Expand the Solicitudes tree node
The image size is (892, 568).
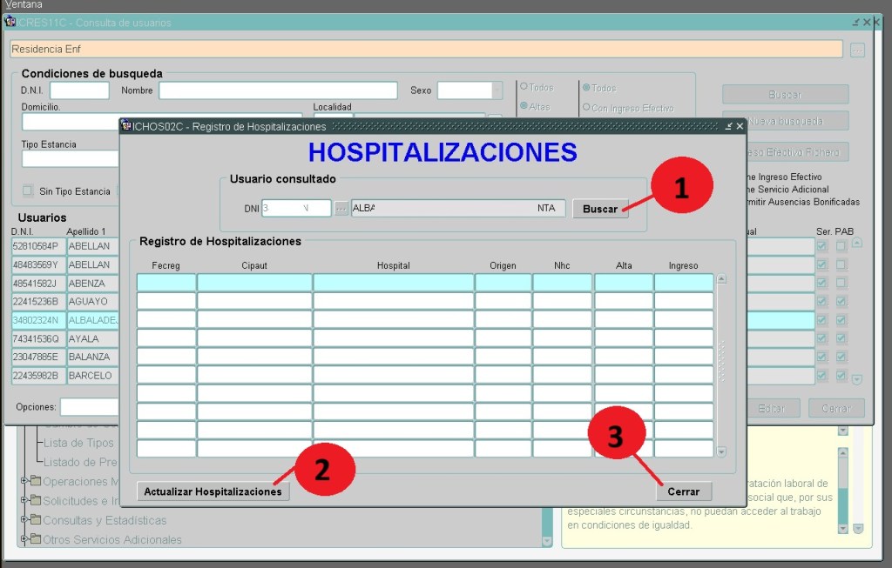tap(24, 501)
